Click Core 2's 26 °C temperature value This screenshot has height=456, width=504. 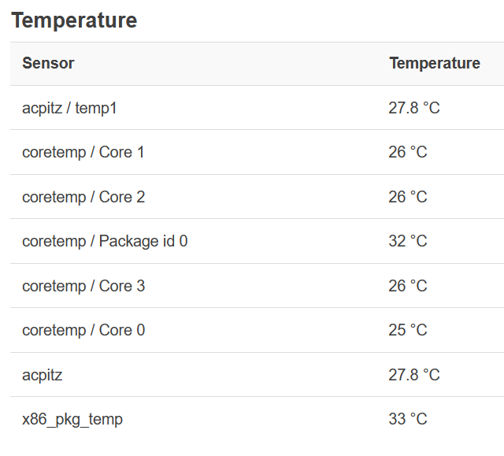[407, 197]
